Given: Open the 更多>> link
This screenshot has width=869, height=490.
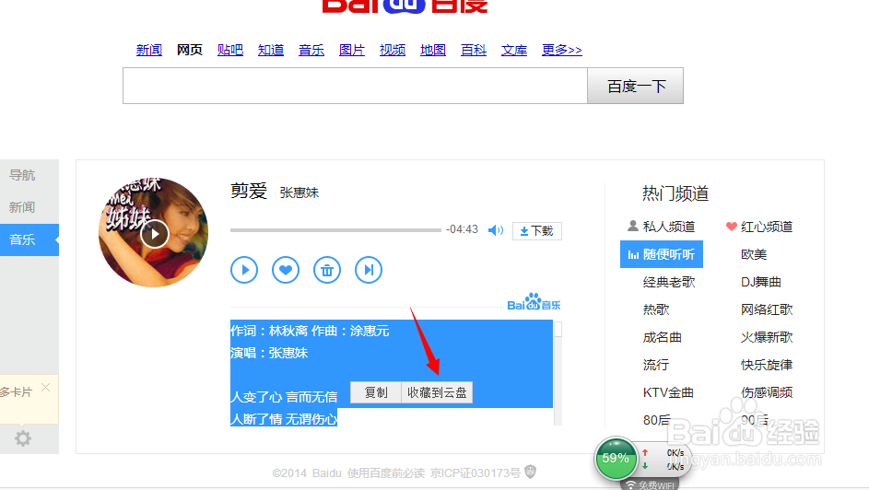Looking at the screenshot, I should click(562, 50).
